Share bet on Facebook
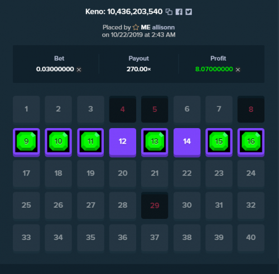Screen dimensions: 279x274 pos(179,12)
